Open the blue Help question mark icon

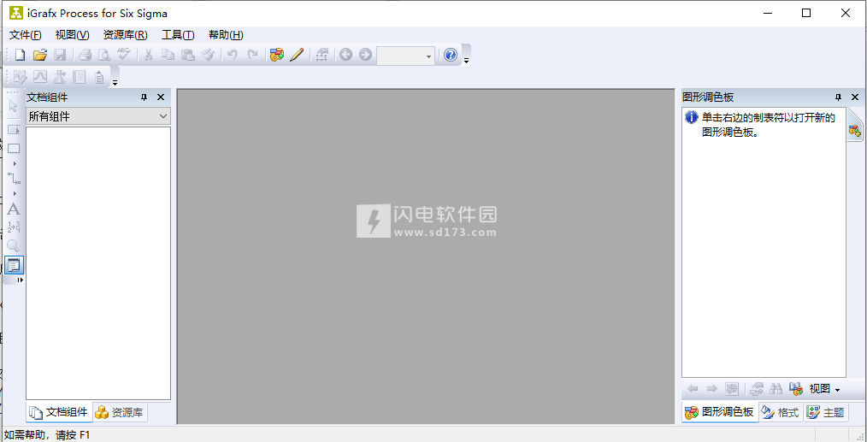coord(451,55)
